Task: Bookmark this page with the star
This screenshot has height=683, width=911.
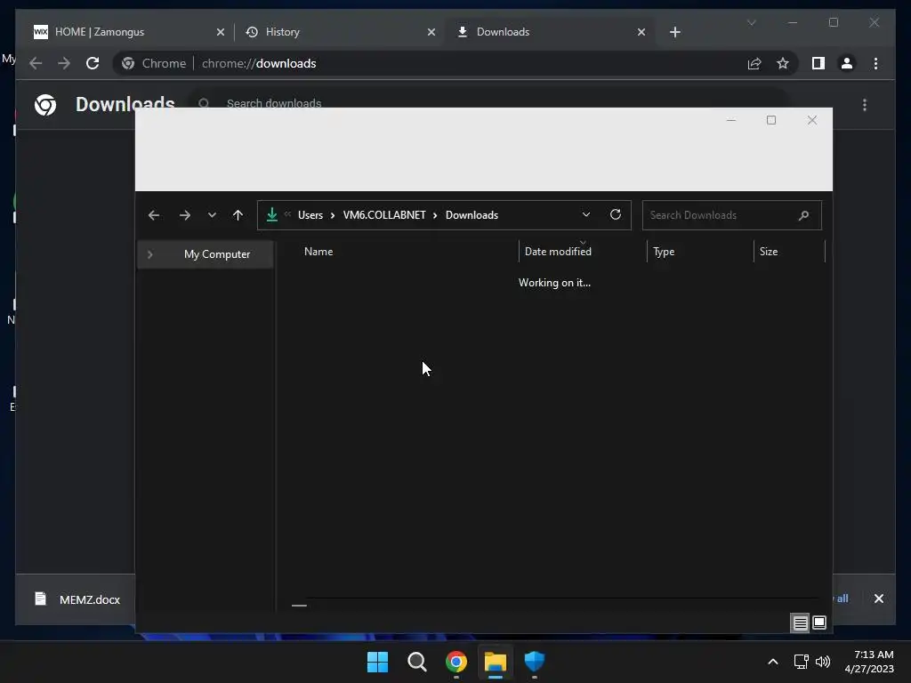Action: click(783, 63)
